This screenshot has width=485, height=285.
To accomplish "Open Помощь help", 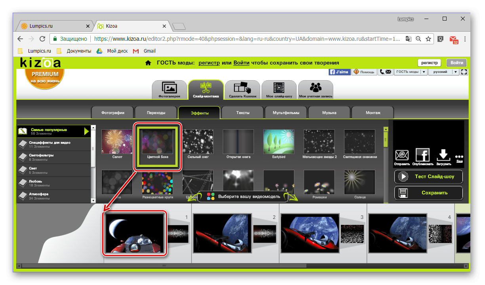I will coord(364,72).
